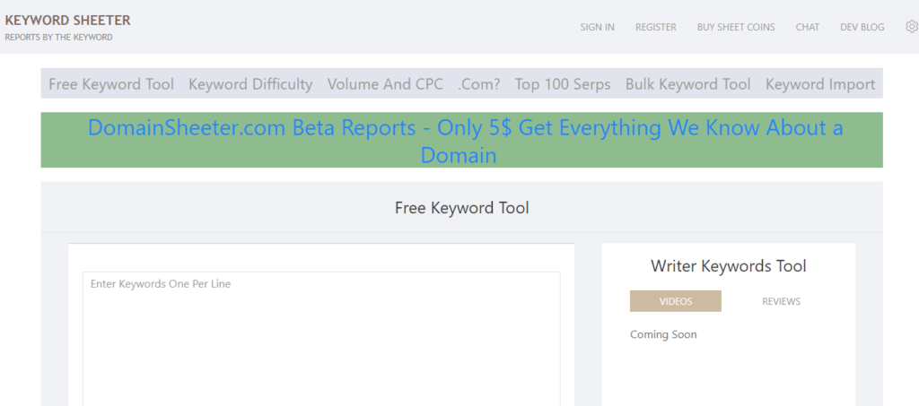Select the Free Keyword Tool menu item
919x406 pixels.
[111, 84]
